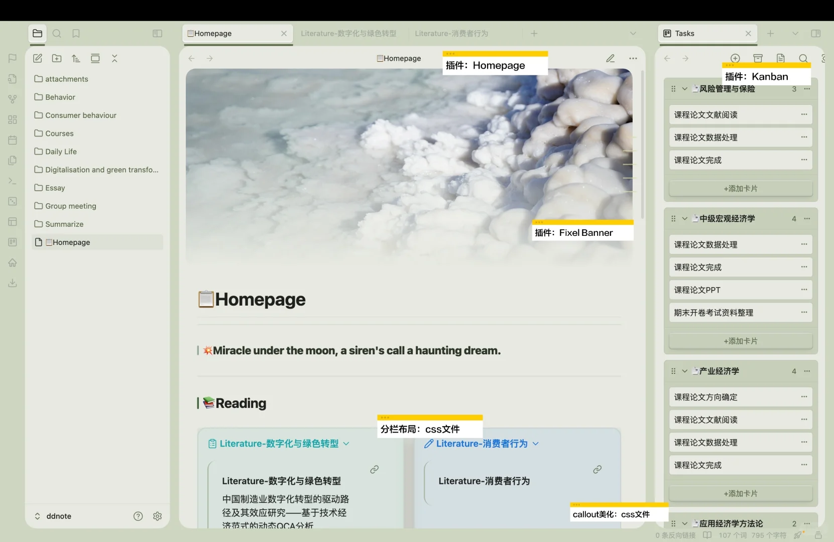Viewport: 834px width, 542px height.
Task: Collapse the 应用经济学方法论 list
Action: pyautogui.click(x=684, y=523)
